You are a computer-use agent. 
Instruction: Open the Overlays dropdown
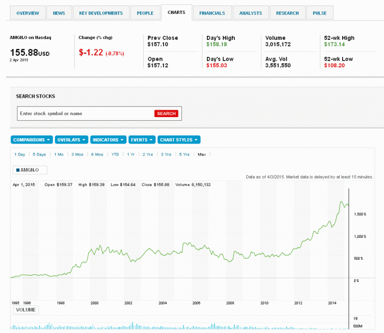71,140
